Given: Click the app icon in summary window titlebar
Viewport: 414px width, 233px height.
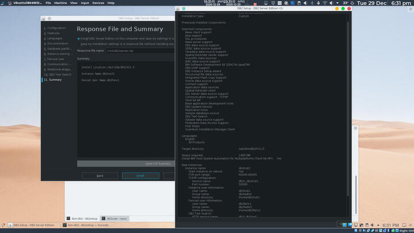Looking at the screenshot, I should [178, 9].
